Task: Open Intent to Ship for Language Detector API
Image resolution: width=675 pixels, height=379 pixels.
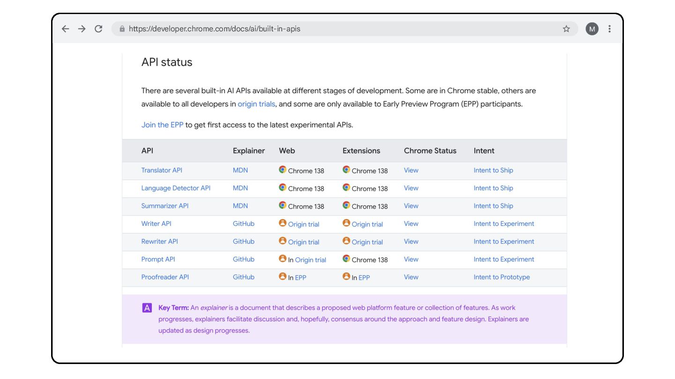Action: [x=494, y=188]
